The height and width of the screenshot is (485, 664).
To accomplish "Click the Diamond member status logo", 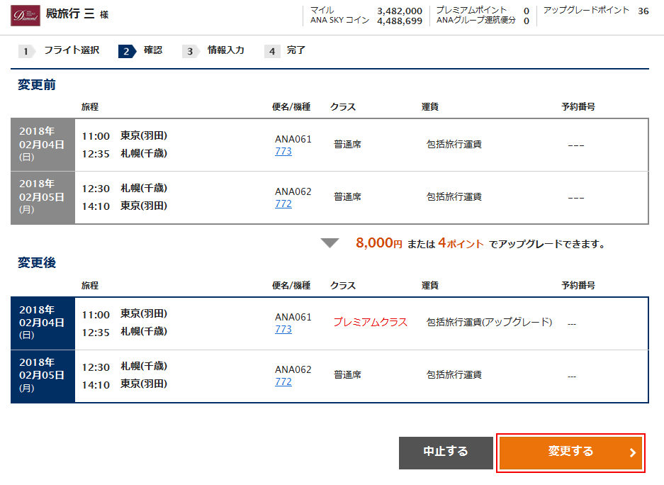I will coord(26,16).
